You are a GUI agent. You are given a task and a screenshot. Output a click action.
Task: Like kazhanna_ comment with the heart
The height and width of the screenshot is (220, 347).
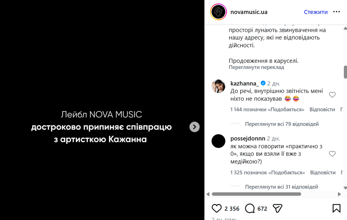coord(332,95)
